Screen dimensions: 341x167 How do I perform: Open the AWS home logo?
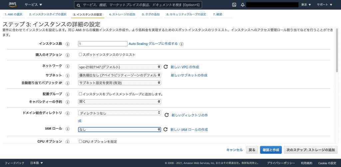click(x=12, y=5)
